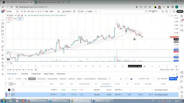Open the candlestick chart type selector

coord(59,11)
